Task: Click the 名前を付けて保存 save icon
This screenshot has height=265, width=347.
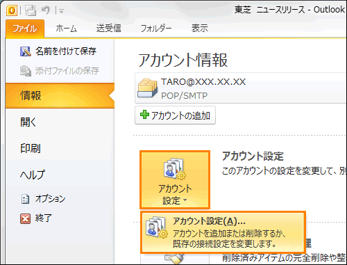Action: 26,51
